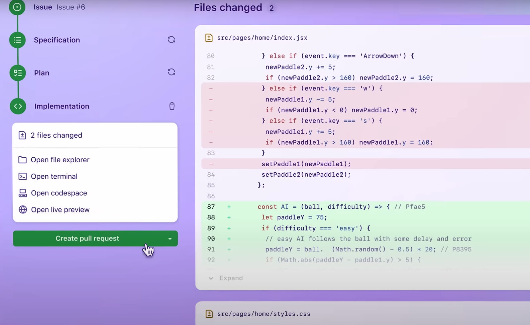The height and width of the screenshot is (325, 530).
Task: Click the Specification list icon
Action: [x=17, y=40]
